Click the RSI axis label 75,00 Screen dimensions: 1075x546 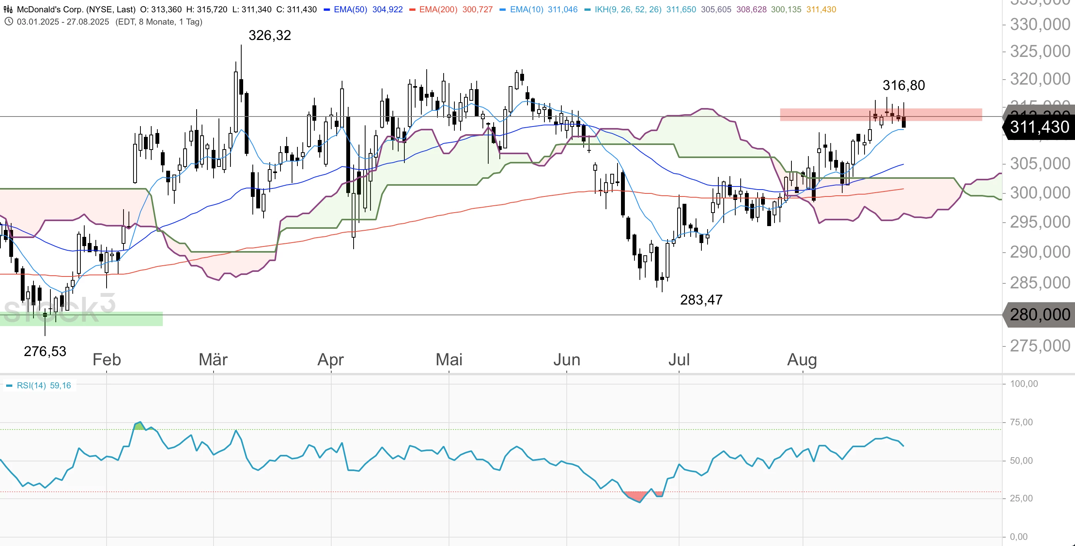[x=1022, y=422]
